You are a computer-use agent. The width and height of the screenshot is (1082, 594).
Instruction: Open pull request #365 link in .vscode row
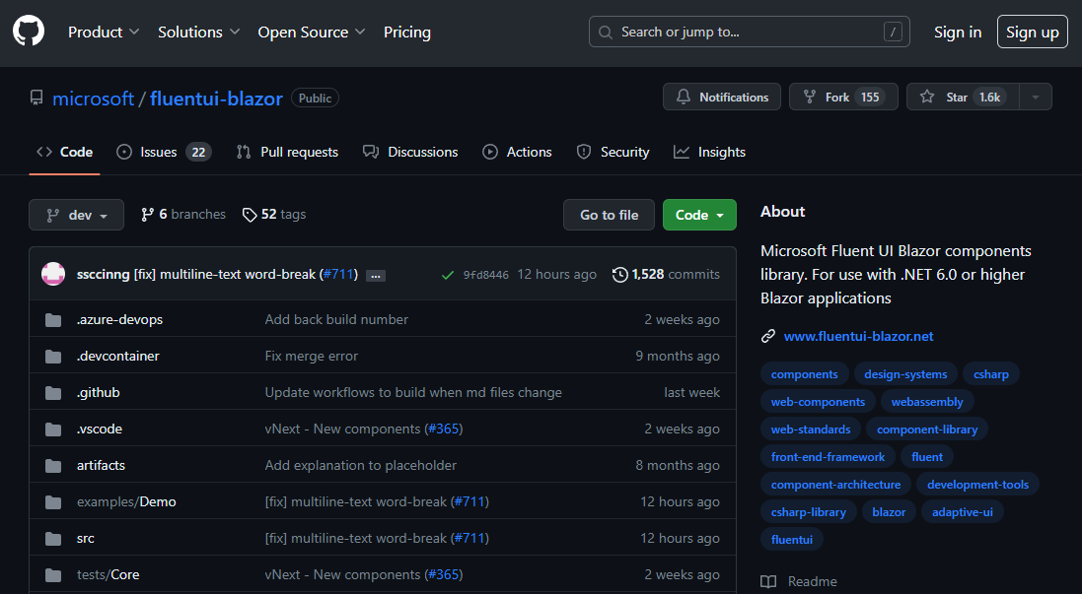point(443,429)
